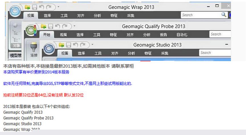Undo action in Geomagic Studio toolbar
246x135 pixels.
click(76, 45)
